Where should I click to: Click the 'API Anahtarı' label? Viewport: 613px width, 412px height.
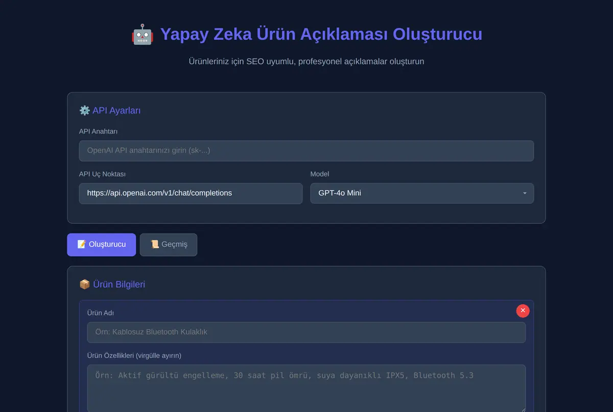(x=99, y=131)
